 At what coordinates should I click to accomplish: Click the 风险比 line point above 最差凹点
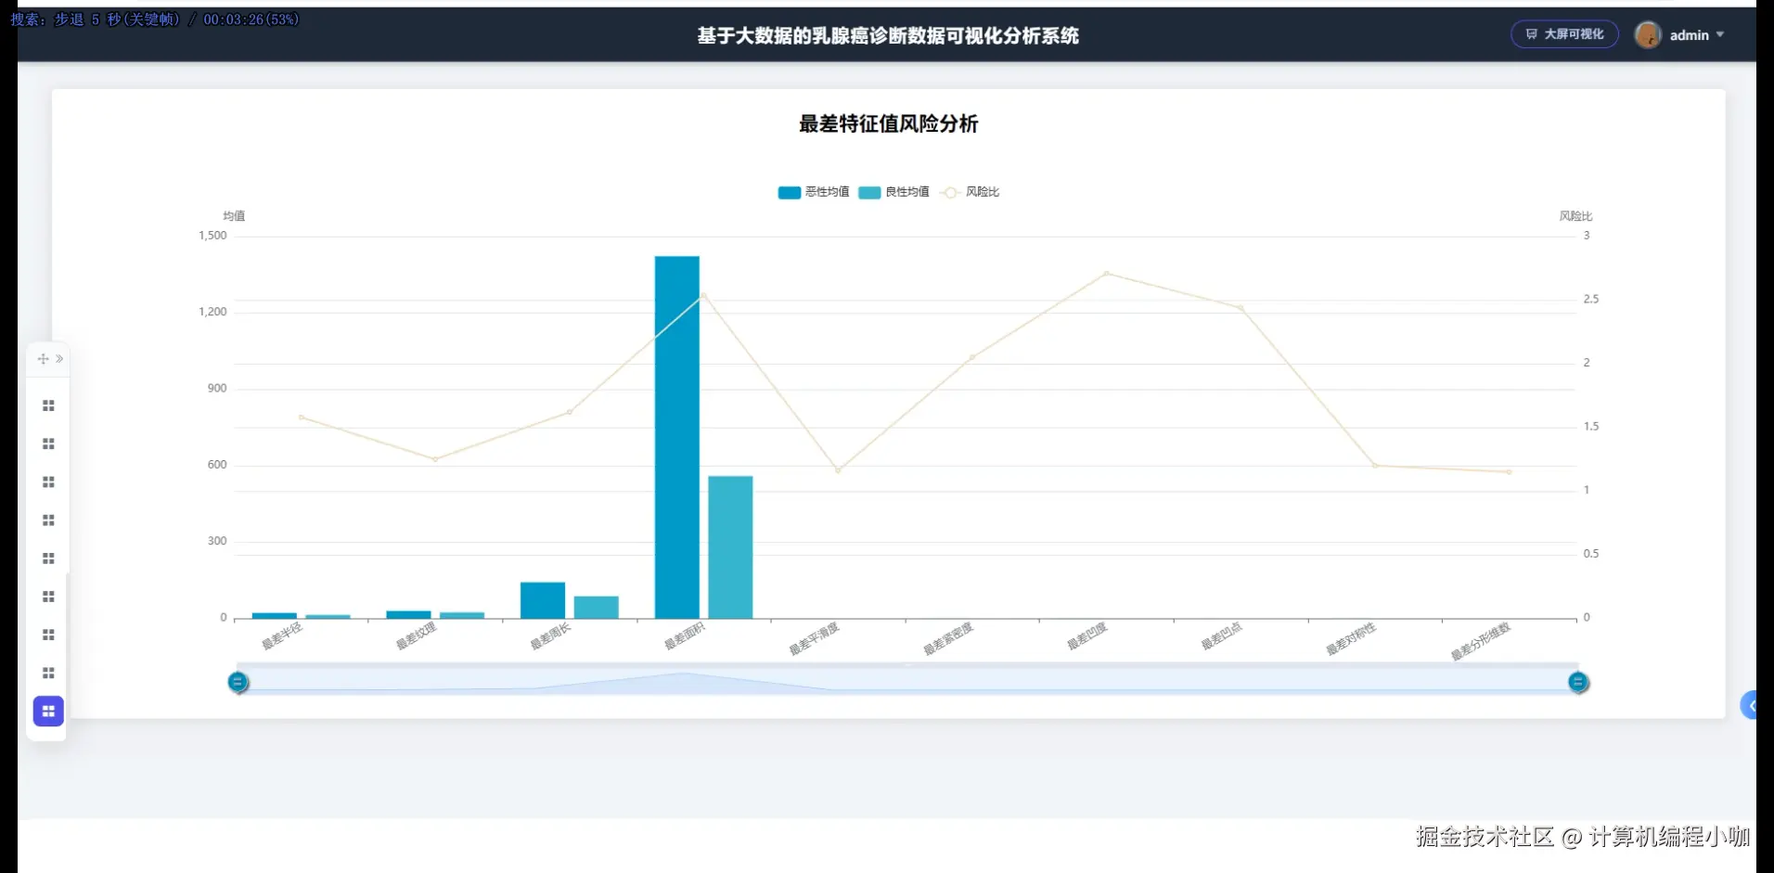tap(1241, 307)
